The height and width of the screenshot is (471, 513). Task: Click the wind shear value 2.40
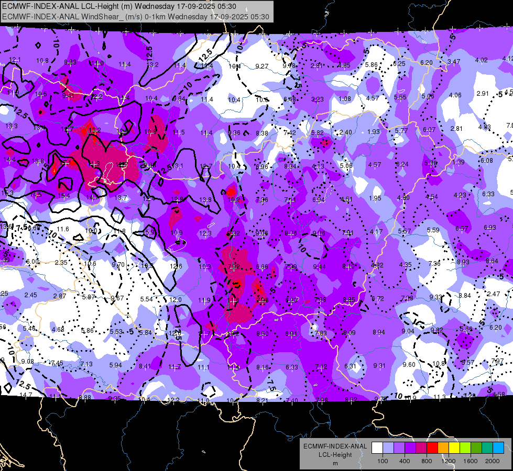[x=345, y=132]
